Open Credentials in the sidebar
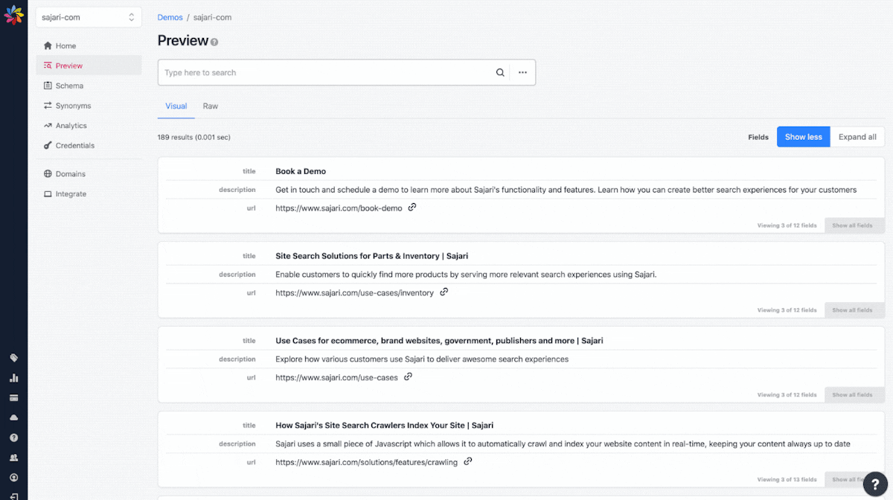The image size is (893, 500). click(x=89, y=146)
